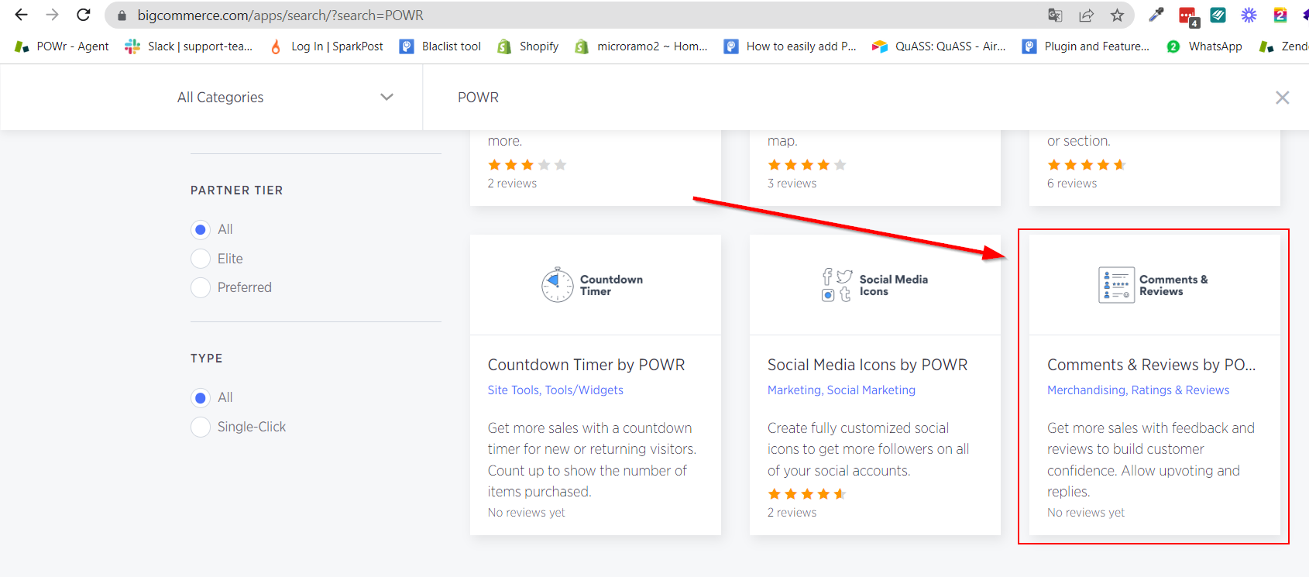Click the "6 reviews" text
The image size is (1309, 577).
coord(1072,184)
